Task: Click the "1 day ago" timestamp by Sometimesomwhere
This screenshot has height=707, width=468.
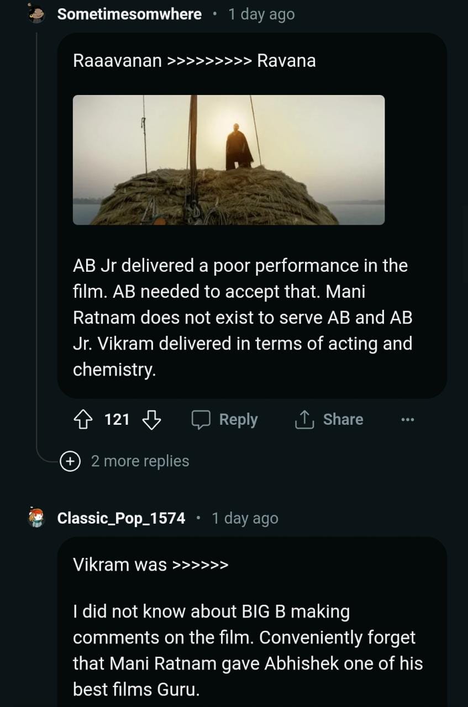Action: (x=261, y=14)
